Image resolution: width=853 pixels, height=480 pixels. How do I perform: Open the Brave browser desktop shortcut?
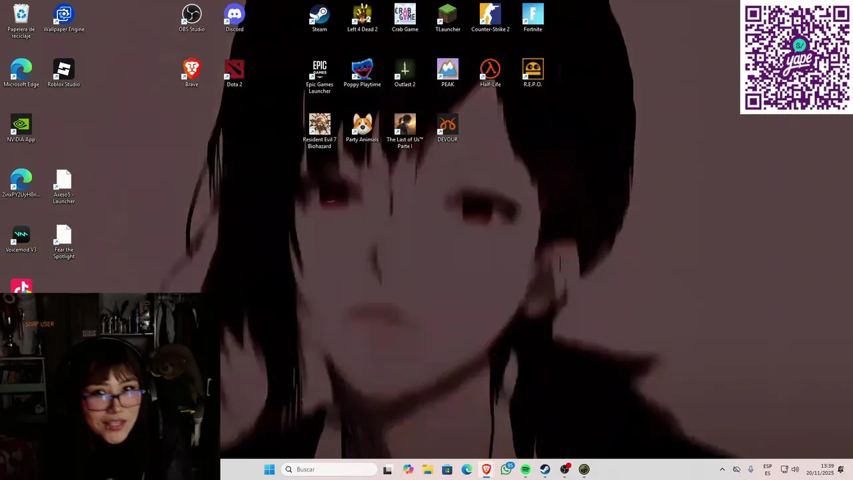pos(192,73)
